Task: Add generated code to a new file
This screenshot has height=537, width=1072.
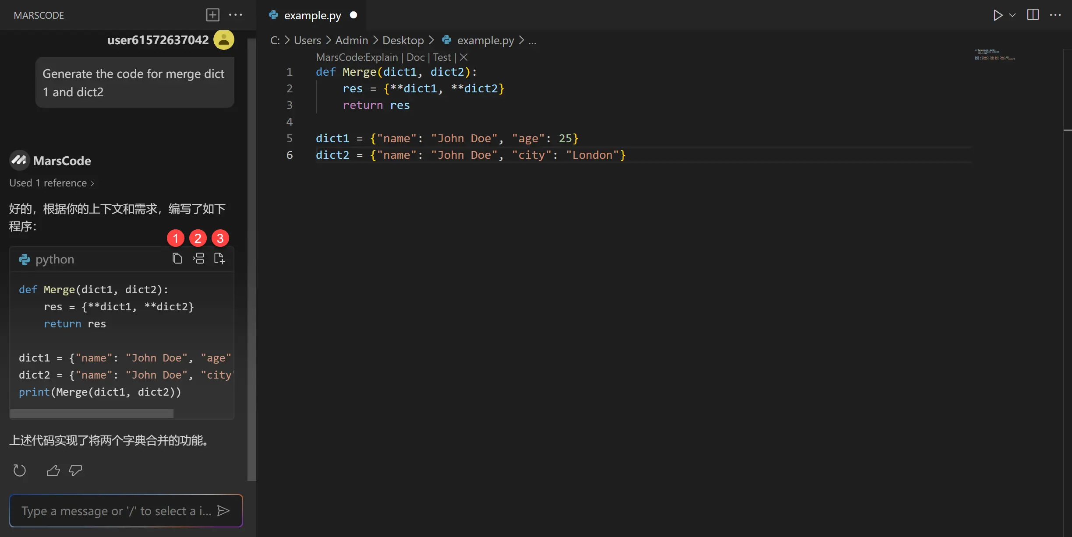Action: pyautogui.click(x=219, y=259)
